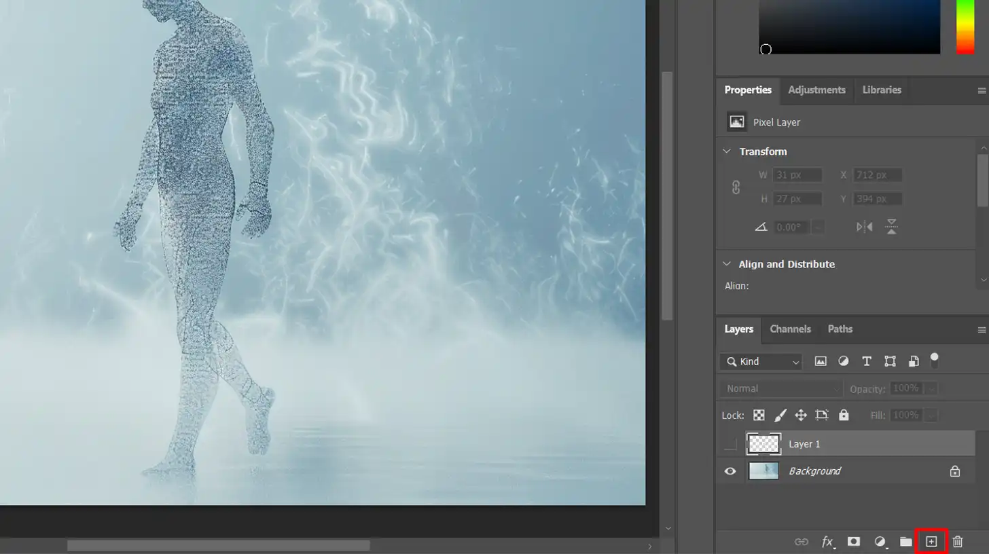Toggle the layer filtering on/off switch

(x=935, y=361)
